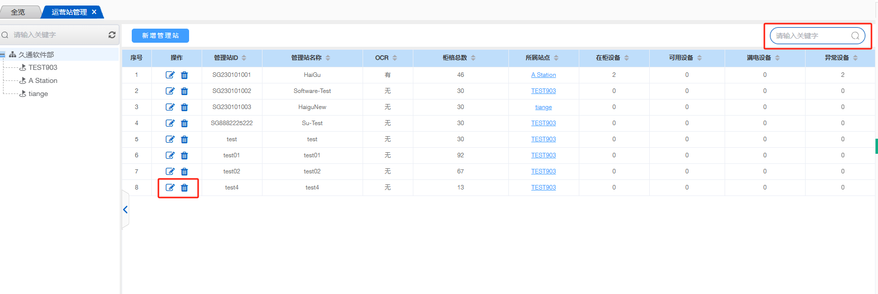This screenshot has width=878, height=294.
Task: Click the search magnifier in the right keyword box
Action: coord(855,36)
